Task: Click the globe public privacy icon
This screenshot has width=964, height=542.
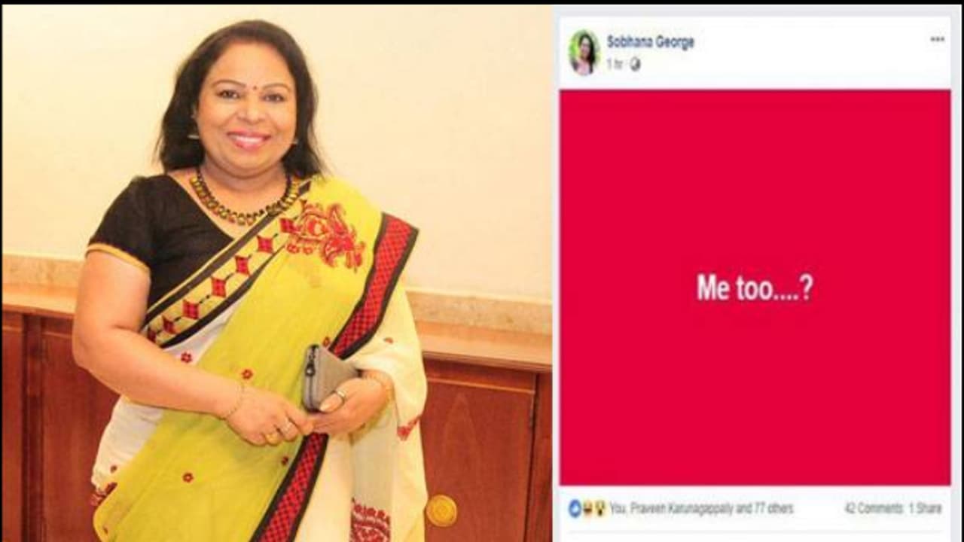Action: click(x=635, y=65)
